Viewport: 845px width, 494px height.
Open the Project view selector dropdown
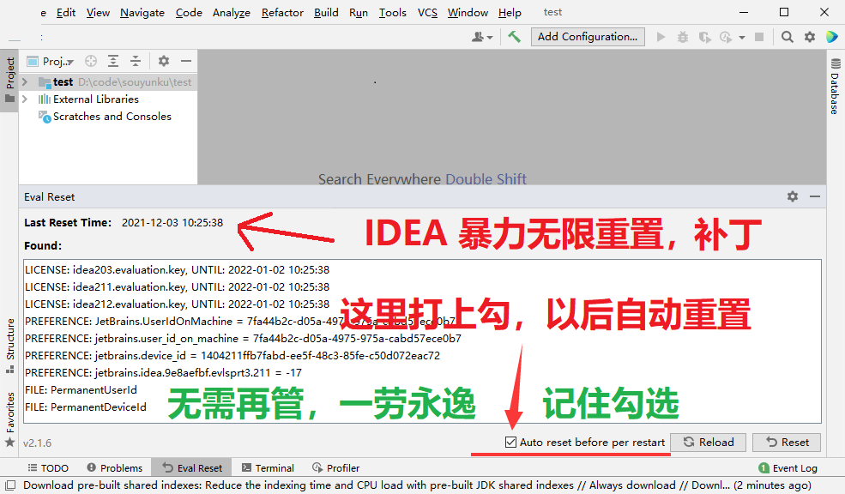(x=57, y=61)
